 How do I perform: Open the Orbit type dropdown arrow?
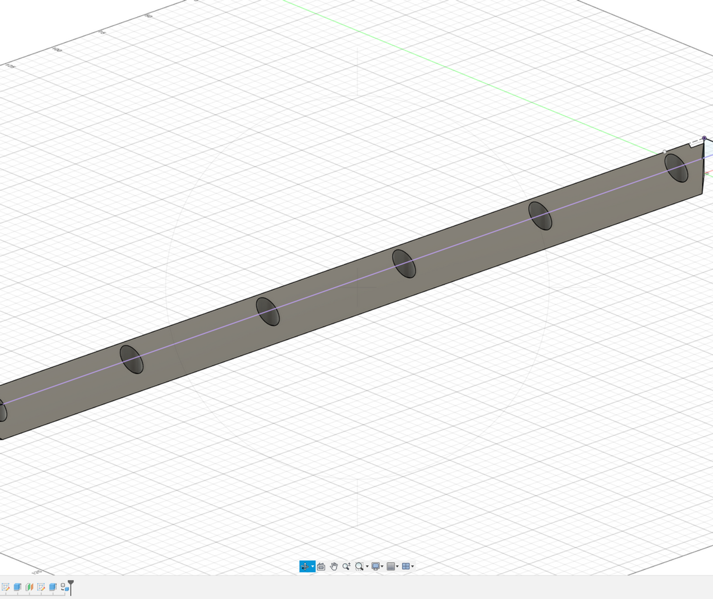pos(313,567)
